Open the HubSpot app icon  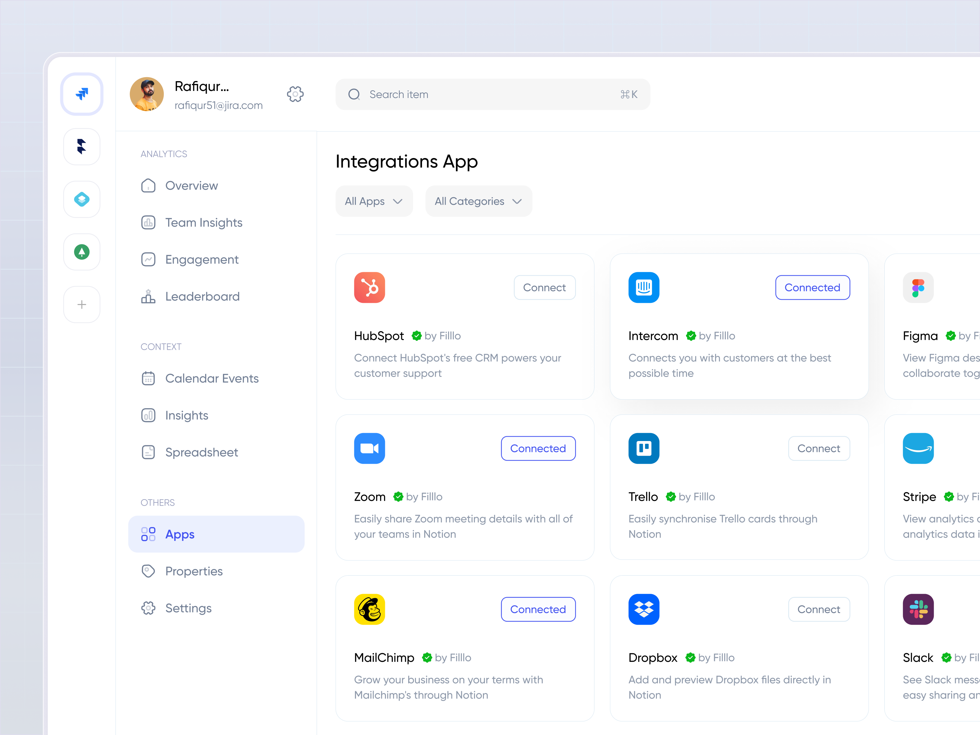[369, 287]
